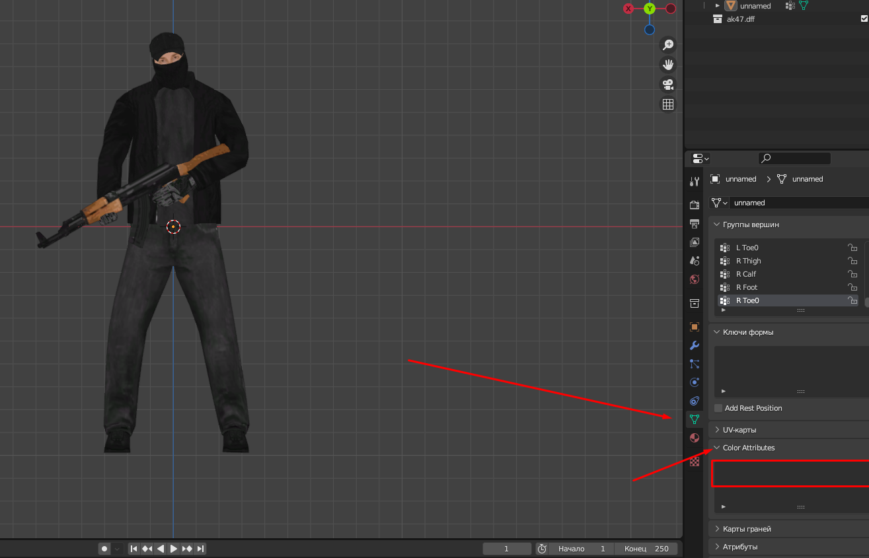This screenshot has height=558, width=869.
Task: Open the Material properties tab
Action: pyautogui.click(x=694, y=438)
